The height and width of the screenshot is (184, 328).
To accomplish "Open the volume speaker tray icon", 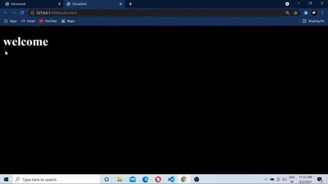I will (284, 179).
